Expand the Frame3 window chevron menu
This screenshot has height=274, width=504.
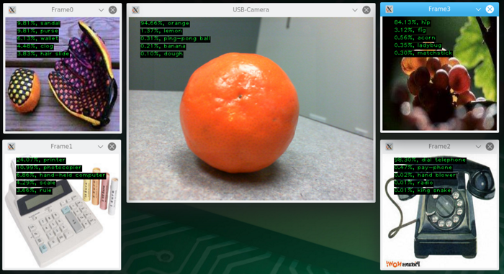(478, 9)
